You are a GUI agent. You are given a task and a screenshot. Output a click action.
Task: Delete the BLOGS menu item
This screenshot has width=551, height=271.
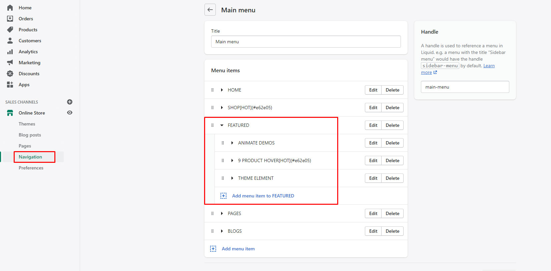click(392, 231)
